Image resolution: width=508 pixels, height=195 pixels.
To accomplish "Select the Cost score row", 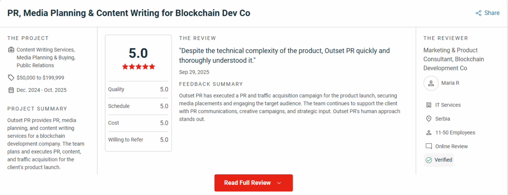I will pos(138,123).
